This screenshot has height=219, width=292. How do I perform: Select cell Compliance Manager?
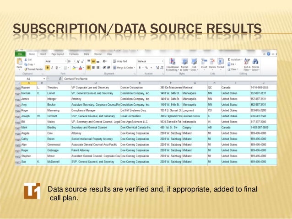(x=96, y=110)
